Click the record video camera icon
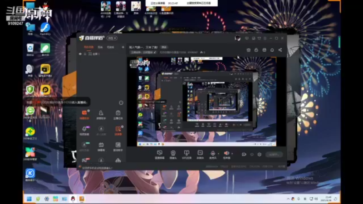 click(x=244, y=154)
